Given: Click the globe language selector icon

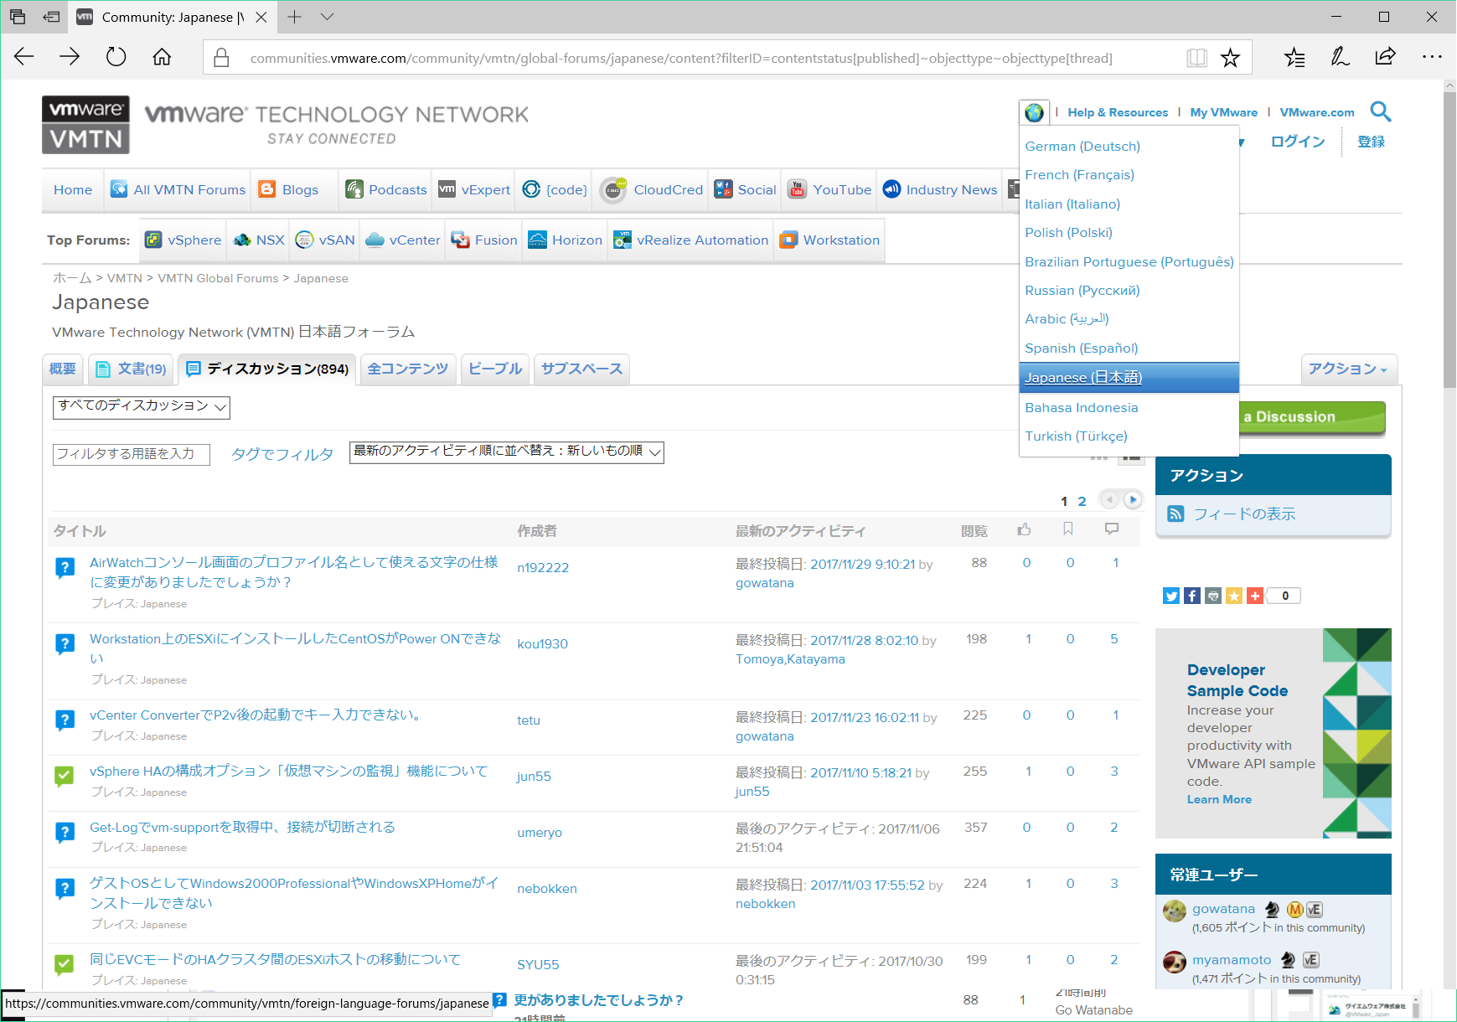Looking at the screenshot, I should point(1034,112).
